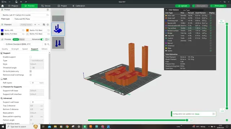The height and width of the screenshot is (129, 231).
Task: Select the Strength settings tab
Action: tap(15, 49)
